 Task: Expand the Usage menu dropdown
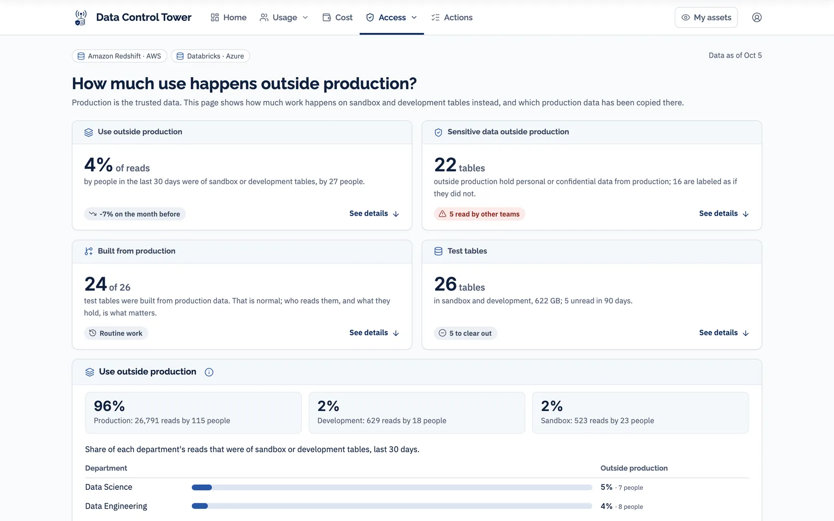click(284, 18)
